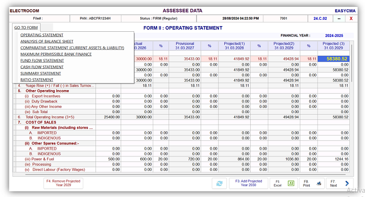365x197 pixels.
Task: Click the vertical scrollbar of the table
Action: 351,63
